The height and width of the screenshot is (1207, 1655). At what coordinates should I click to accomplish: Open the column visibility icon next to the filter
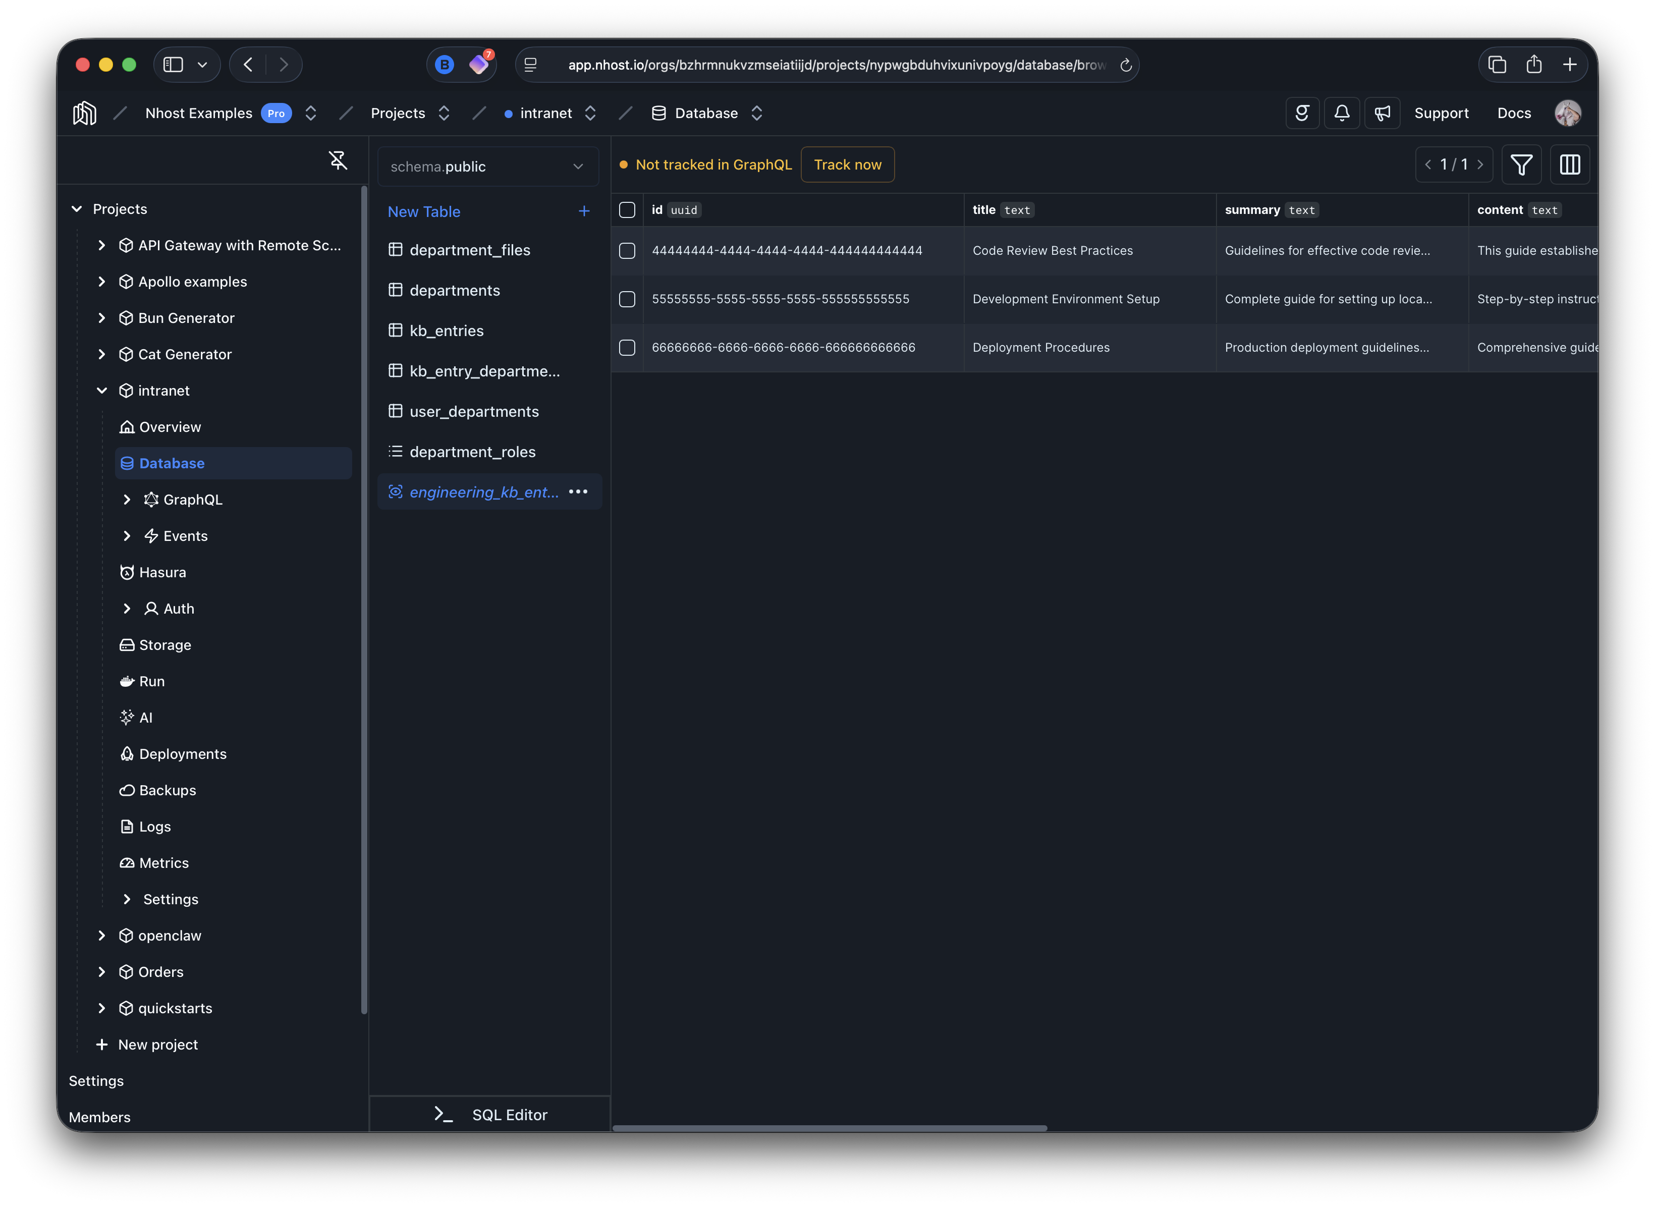coord(1570,164)
